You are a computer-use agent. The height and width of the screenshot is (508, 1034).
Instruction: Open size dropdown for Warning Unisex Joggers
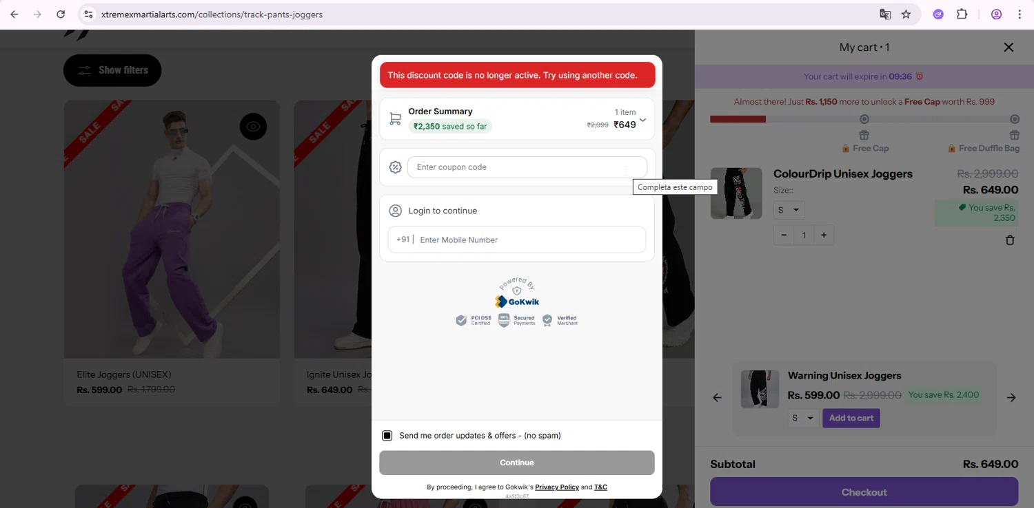(x=803, y=418)
